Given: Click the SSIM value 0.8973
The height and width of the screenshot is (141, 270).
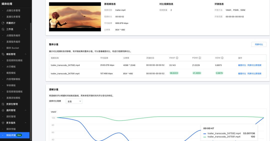Looking at the screenshot, I should click(x=218, y=65).
